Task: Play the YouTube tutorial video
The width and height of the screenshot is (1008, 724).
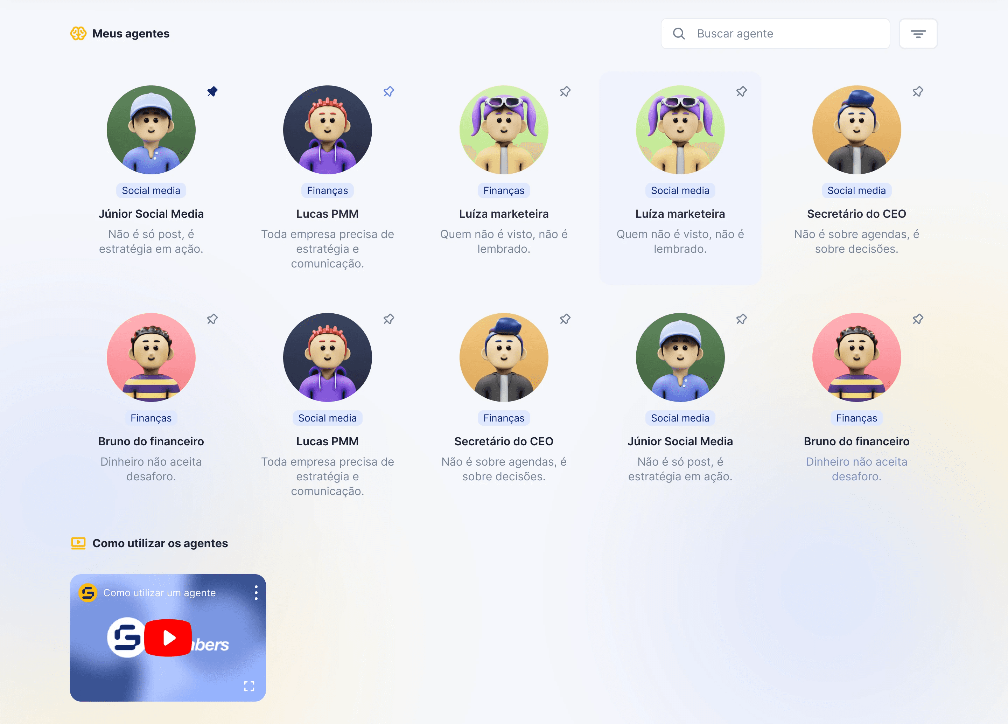Action: point(168,637)
